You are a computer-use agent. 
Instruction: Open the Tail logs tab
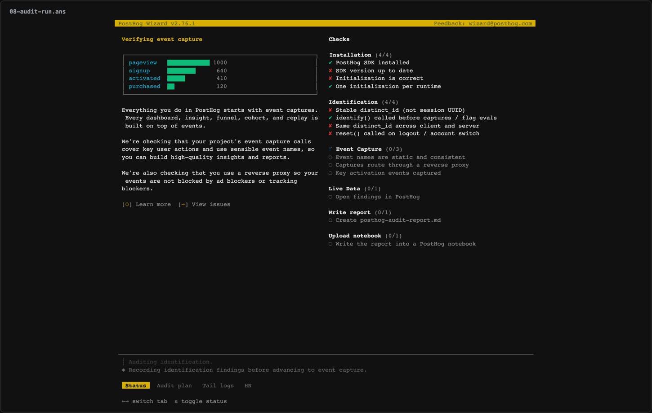[218, 386]
